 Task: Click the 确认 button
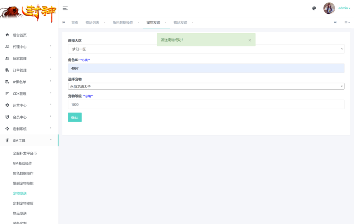(x=75, y=117)
